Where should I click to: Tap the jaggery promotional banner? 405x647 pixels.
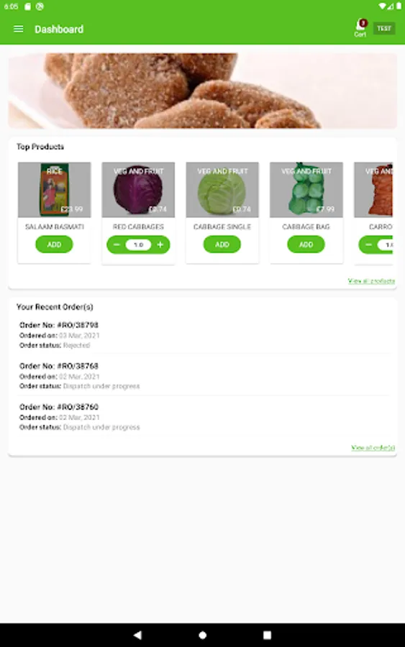(202, 91)
